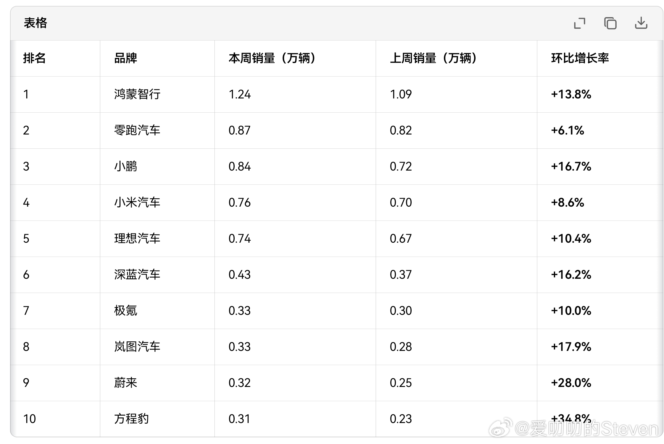
Task: Copy the table contents
Action: click(610, 23)
